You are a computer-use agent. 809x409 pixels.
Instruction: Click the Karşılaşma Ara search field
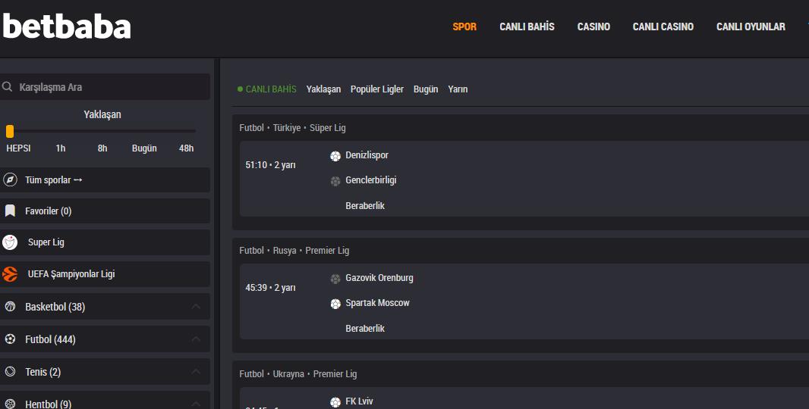coord(105,87)
